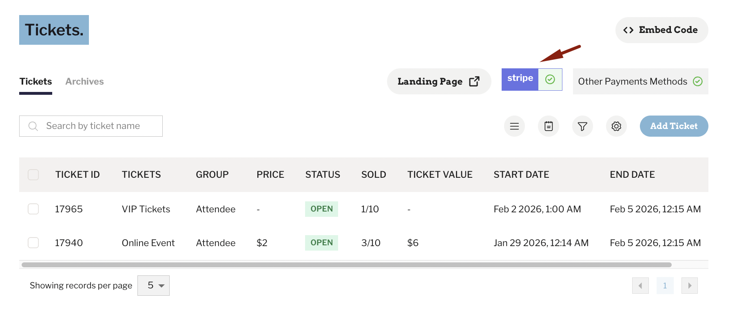Open the records per page dropdown

153,286
